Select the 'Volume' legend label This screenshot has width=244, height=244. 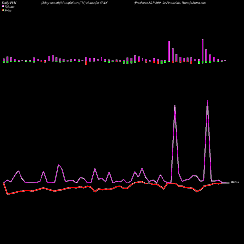click(9, 7)
